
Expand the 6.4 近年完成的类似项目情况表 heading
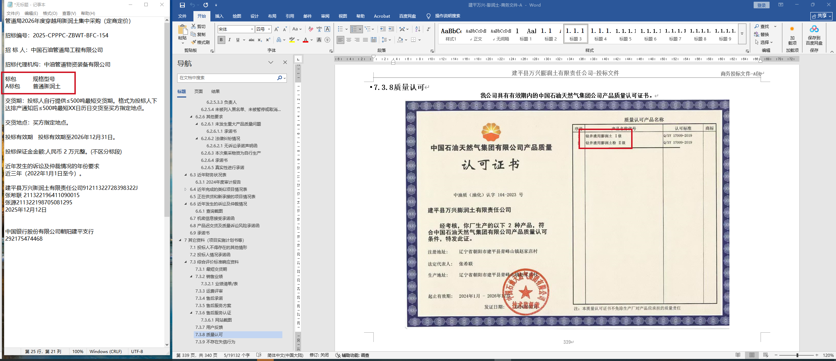pos(186,189)
